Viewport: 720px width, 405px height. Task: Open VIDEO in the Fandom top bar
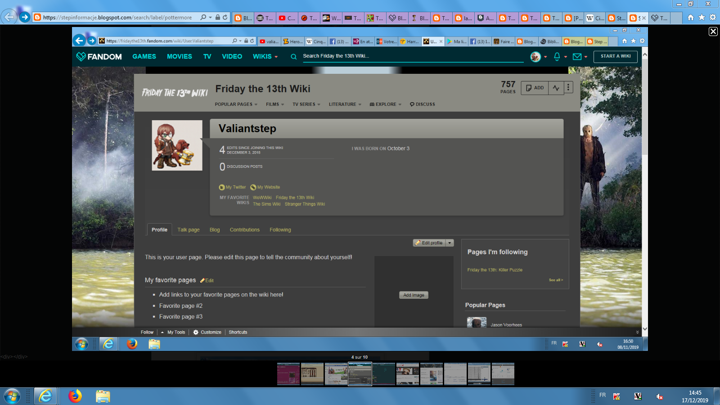click(232, 56)
